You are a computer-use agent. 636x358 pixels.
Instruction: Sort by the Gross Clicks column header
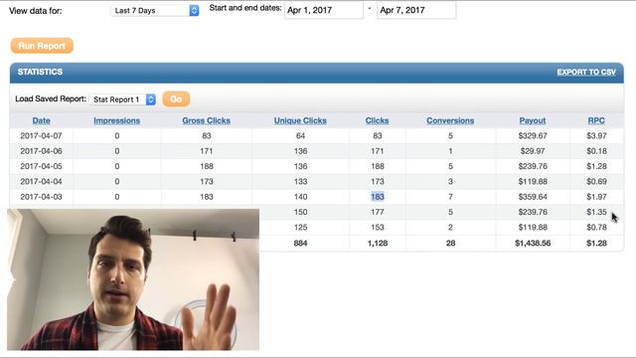point(206,120)
